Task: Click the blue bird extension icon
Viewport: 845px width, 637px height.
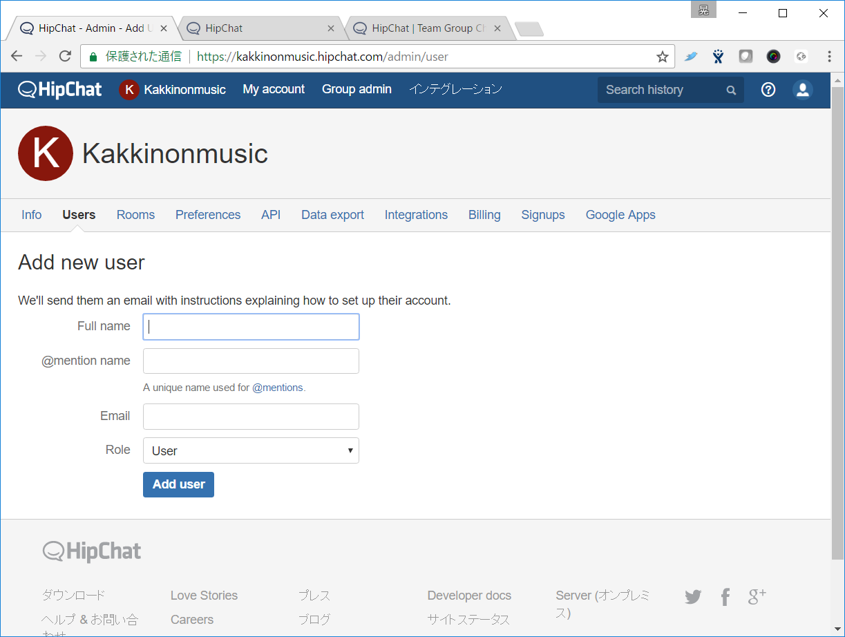Action: click(x=691, y=57)
